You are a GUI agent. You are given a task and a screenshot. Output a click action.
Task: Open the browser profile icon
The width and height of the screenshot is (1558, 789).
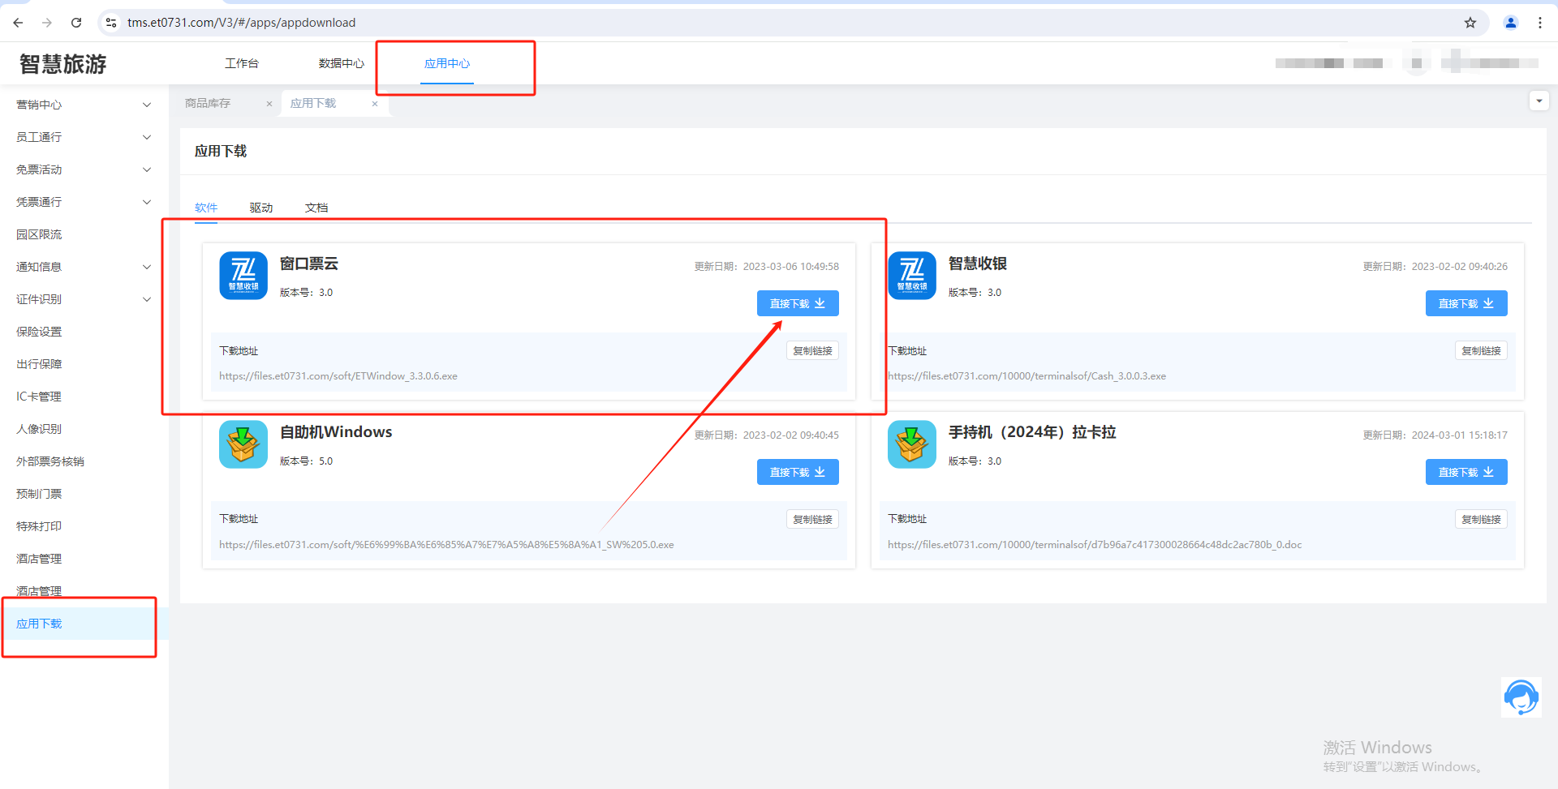1510,23
